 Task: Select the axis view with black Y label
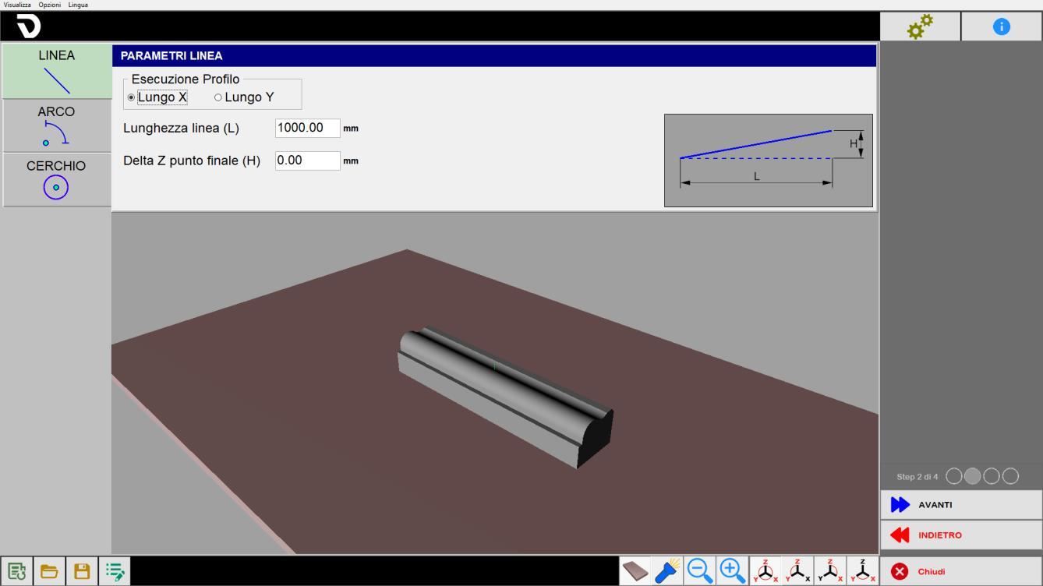point(829,571)
